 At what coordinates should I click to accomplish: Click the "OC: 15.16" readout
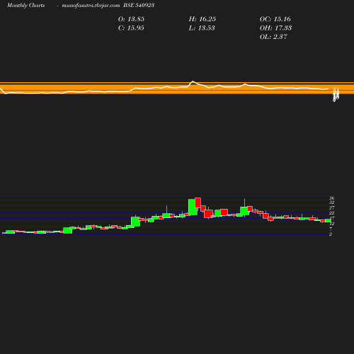(x=275, y=19)
